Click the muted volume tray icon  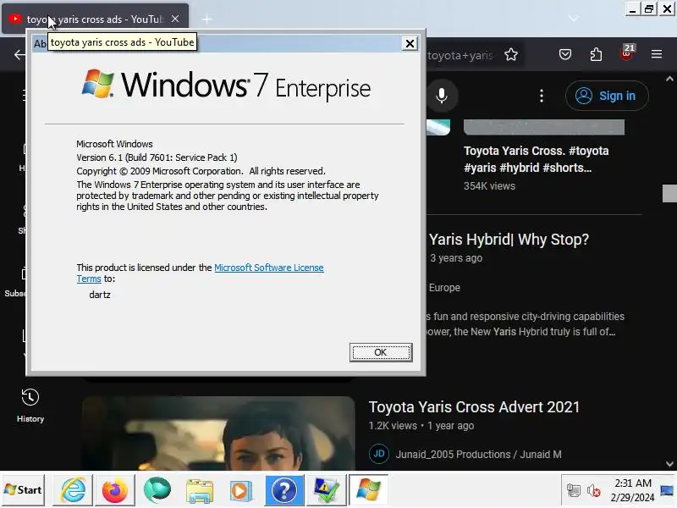[x=594, y=491]
